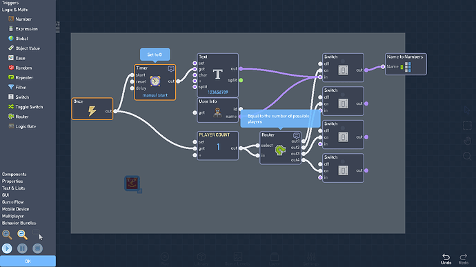Image resolution: width=476 pixels, height=267 pixels.
Task: Open the Router node comment icon
Action: (x=296, y=135)
